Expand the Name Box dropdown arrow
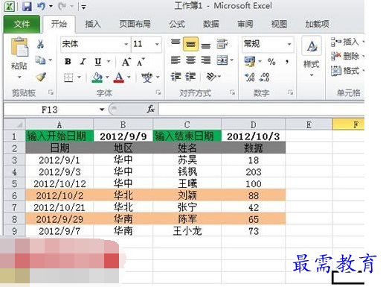 tap(102, 110)
